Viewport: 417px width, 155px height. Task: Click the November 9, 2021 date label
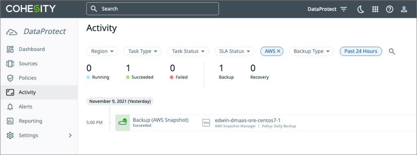120,101
